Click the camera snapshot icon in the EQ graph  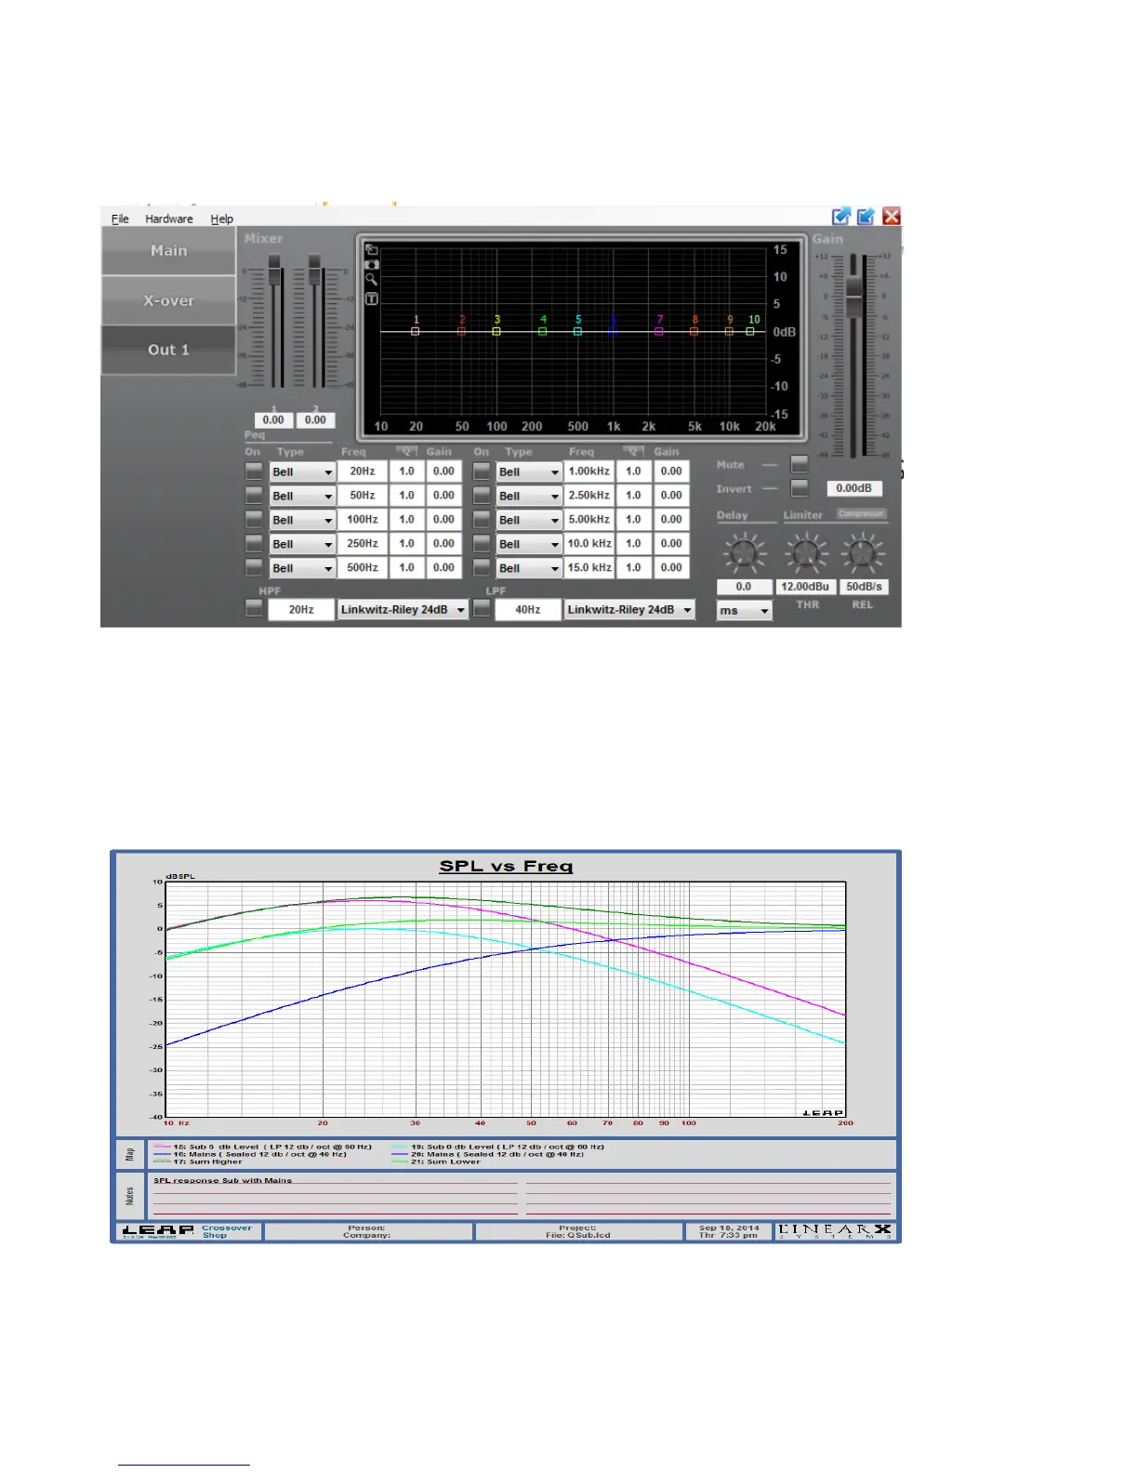tap(371, 265)
